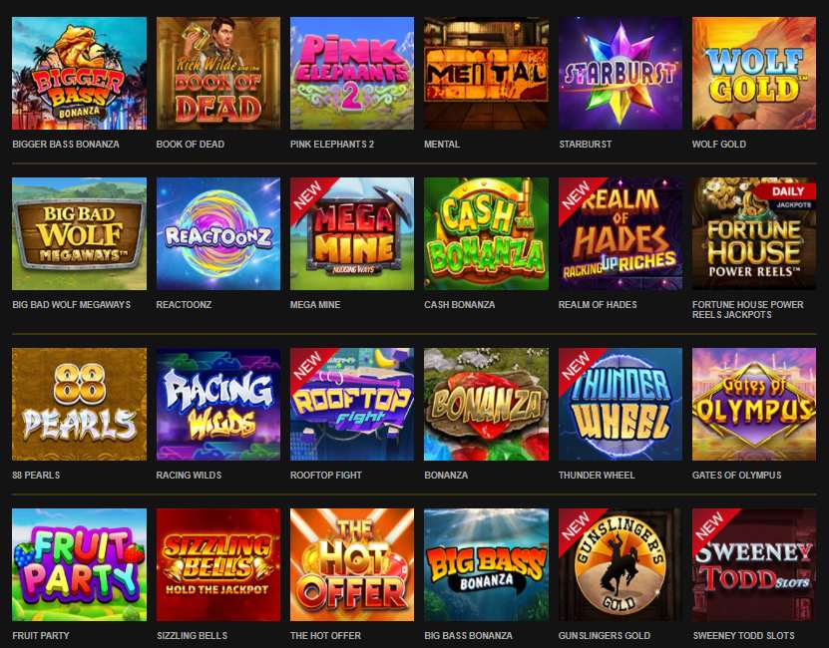
Task: Launch the Book of Dead slot tile
Action: pyautogui.click(x=218, y=73)
